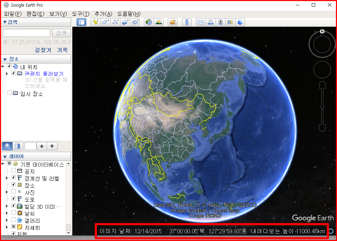Image resolution: width=337 pixels, height=241 pixels.
Task: Launch Earth in browser globe icon
Action: (x=240, y=22)
